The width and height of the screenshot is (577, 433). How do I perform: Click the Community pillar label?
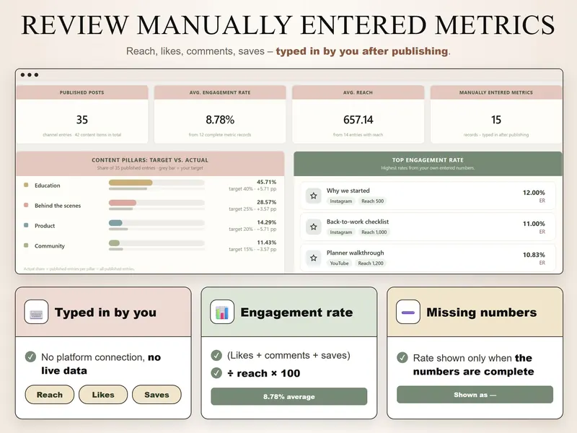[50, 245]
